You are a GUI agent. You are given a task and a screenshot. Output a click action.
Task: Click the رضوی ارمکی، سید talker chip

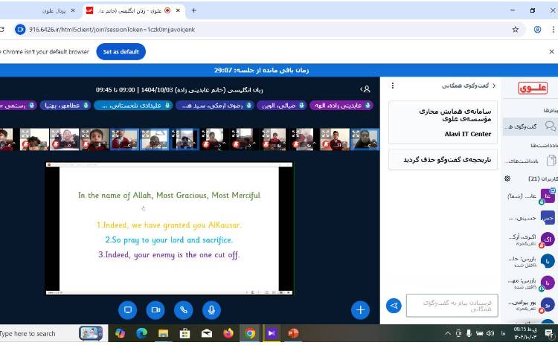click(215, 106)
